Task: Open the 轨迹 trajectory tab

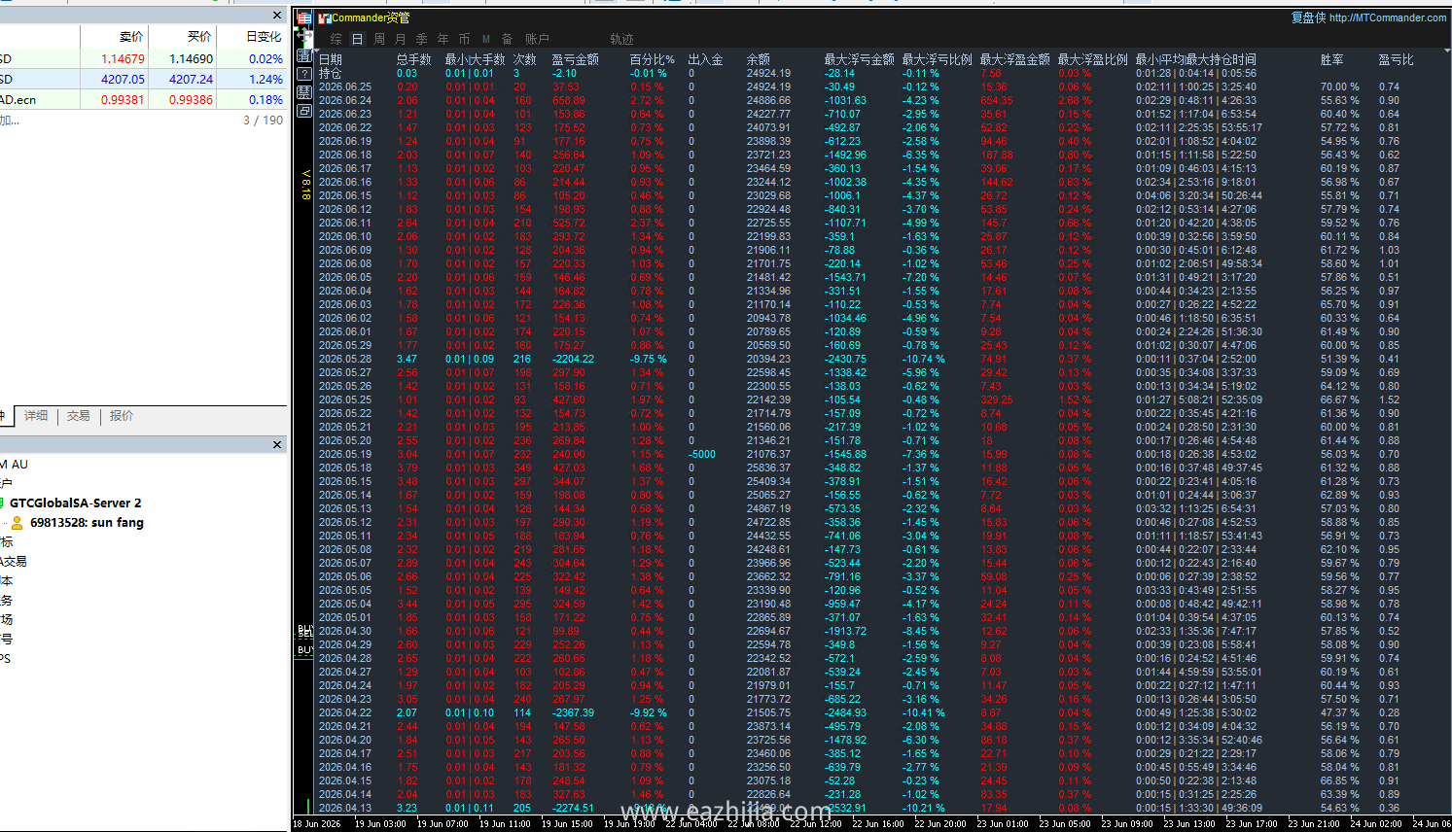Action: tap(621, 39)
